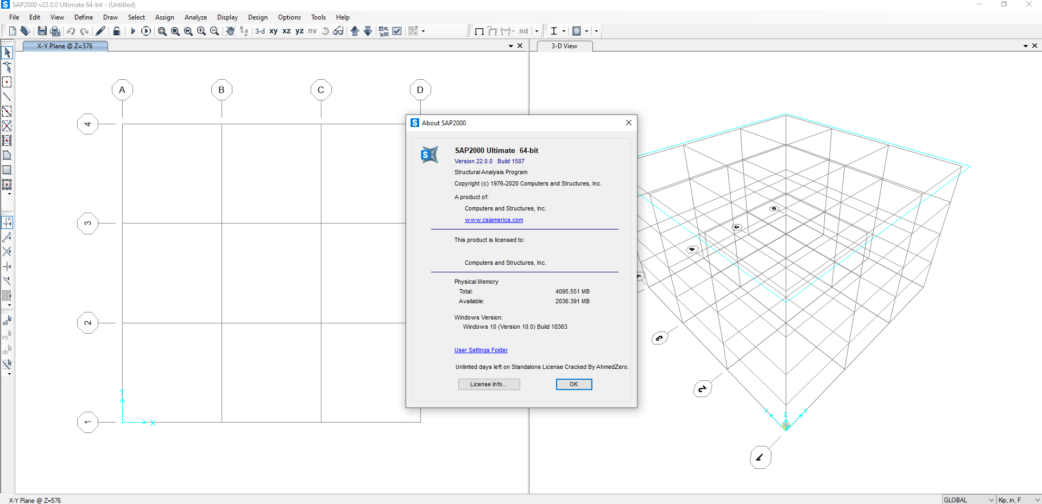
Task: Click the Zoom Out minus magnifier
Action: coord(214,31)
